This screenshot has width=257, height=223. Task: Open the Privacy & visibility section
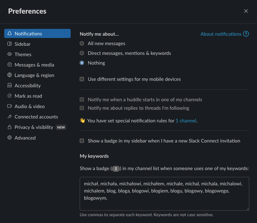[x=34, y=127]
